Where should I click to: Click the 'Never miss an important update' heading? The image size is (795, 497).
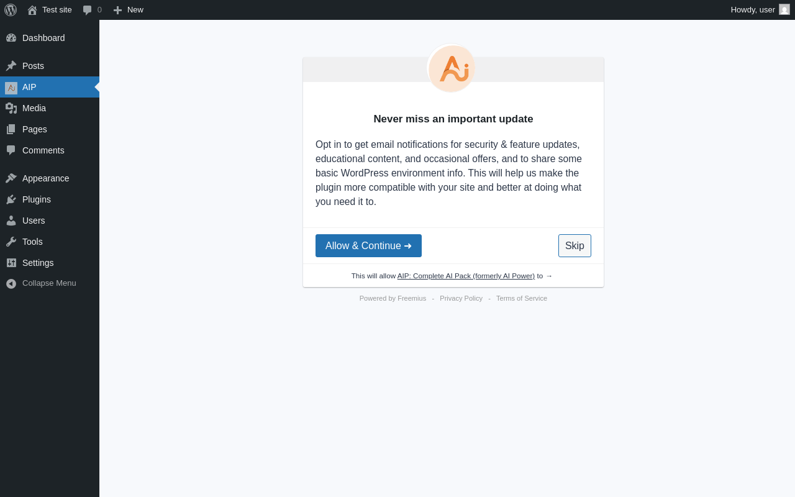click(x=453, y=119)
